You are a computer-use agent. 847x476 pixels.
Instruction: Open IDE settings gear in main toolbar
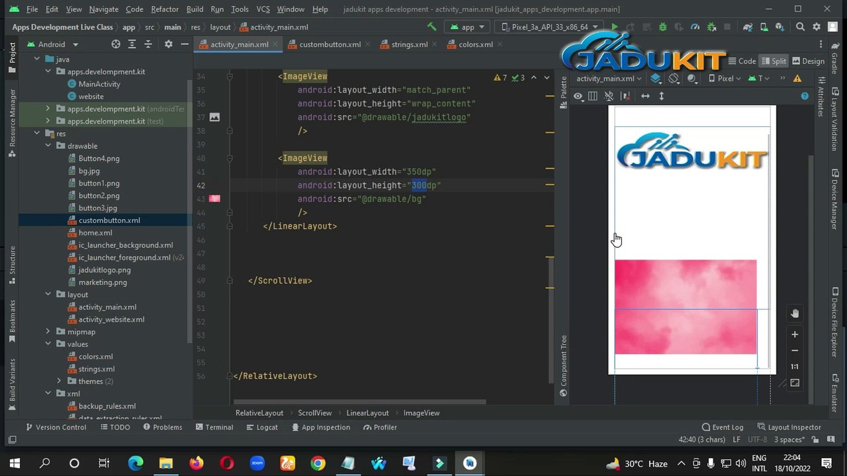(817, 27)
